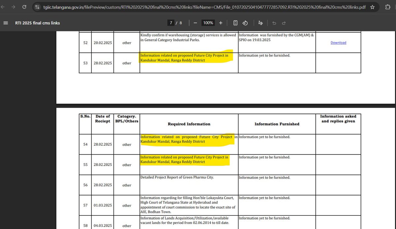
Task: Focus the page number box showing 7
Action: (171, 23)
